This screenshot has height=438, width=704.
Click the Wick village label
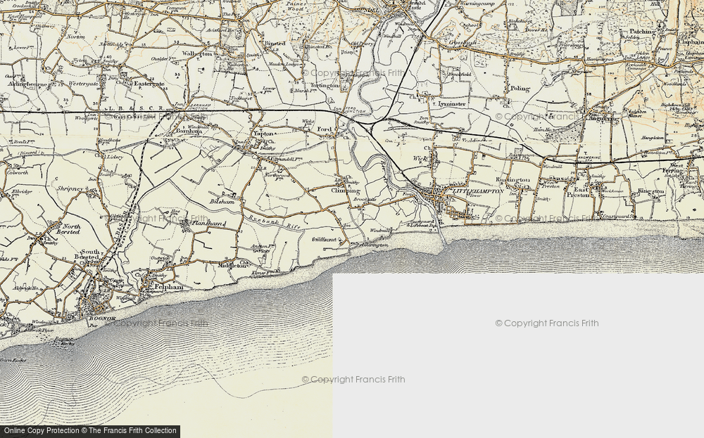420,158
